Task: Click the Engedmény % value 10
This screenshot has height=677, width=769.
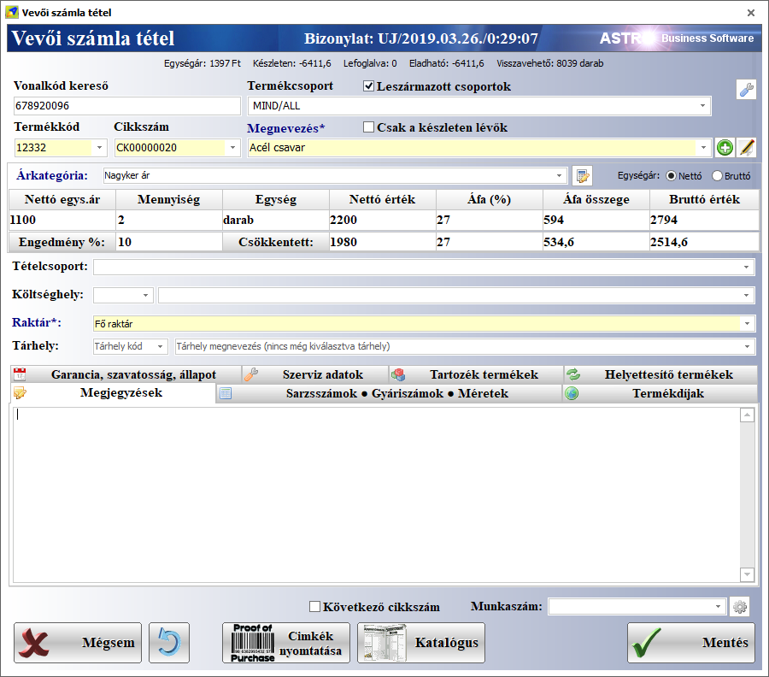Action: [x=169, y=242]
